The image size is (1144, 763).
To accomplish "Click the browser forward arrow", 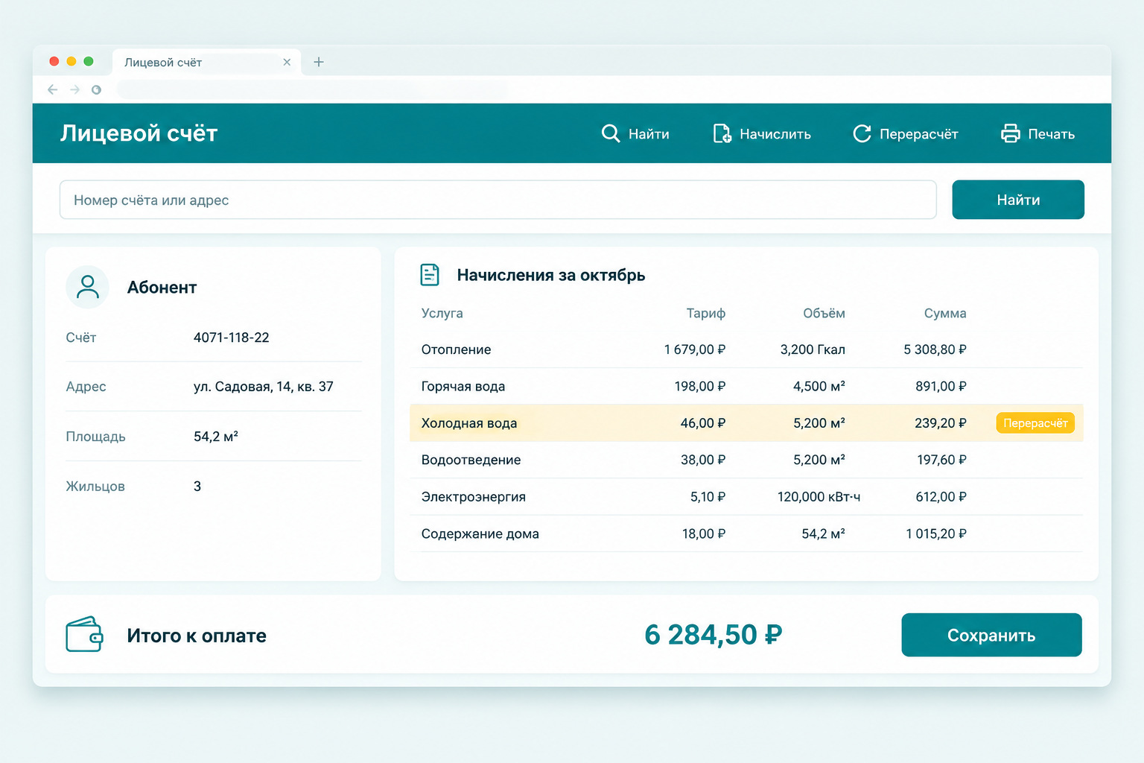I will point(74,89).
